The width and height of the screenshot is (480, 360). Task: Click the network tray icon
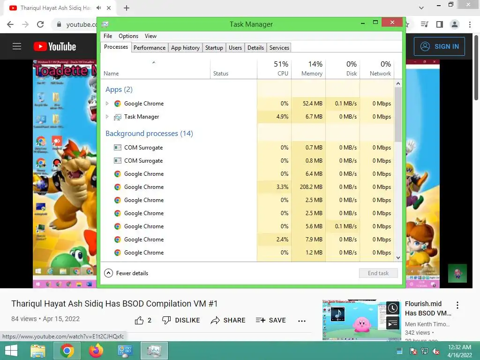(425, 351)
